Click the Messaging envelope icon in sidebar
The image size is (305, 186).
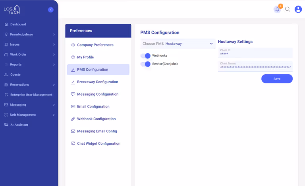coord(6,105)
